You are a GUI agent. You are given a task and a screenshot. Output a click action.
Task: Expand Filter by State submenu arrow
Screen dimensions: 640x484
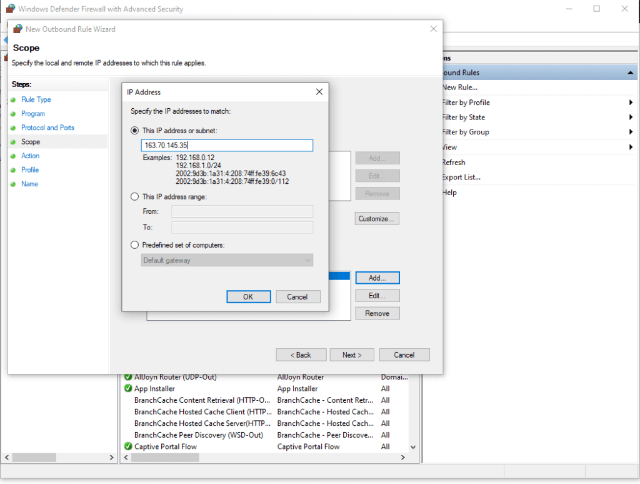coord(631,117)
